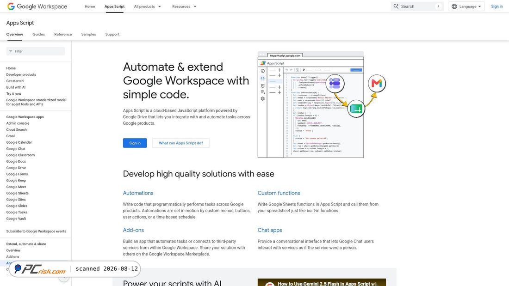This screenshot has height=286, width=509.
Task: Open Cloud Search in sidebar
Action: click(x=17, y=130)
